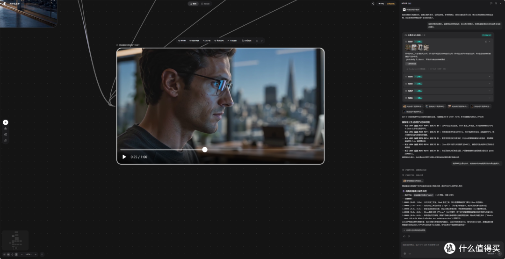
Task: Click the credits balance indicator
Action: pos(381,4)
